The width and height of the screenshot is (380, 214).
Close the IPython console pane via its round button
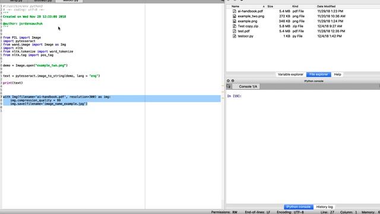click(228, 81)
